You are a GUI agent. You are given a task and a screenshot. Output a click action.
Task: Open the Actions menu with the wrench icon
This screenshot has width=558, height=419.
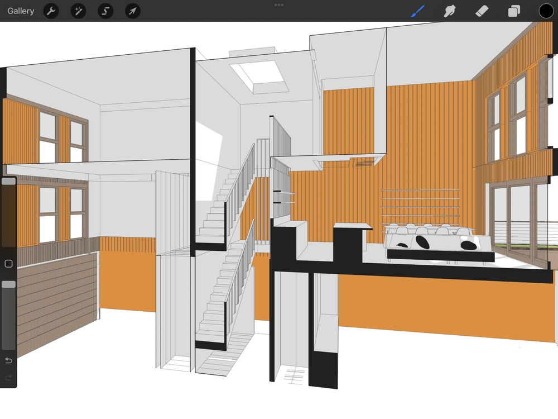[51, 11]
